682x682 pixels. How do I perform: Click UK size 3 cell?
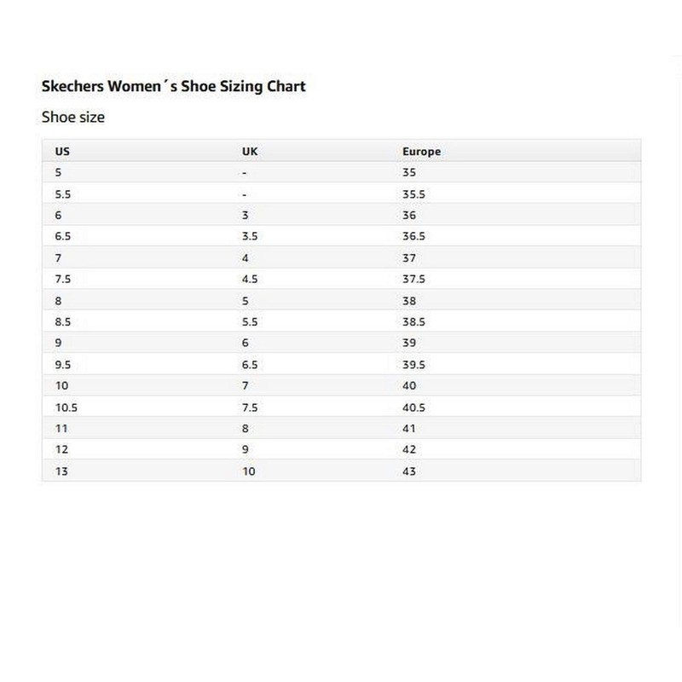(246, 215)
